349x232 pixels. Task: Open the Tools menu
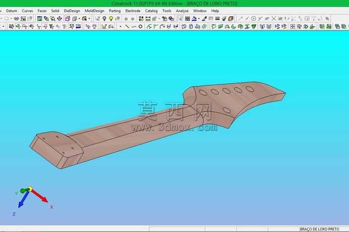point(167,11)
